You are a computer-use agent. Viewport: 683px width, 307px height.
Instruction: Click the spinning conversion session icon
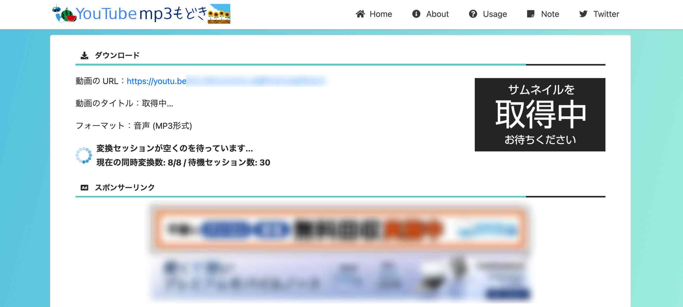84,156
